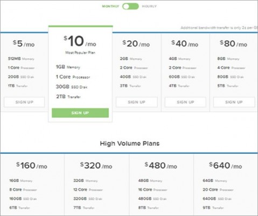Image resolution: width=258 pixels, height=216 pixels.
Task: Sign up for the $5/mo plan
Action: click(x=24, y=102)
